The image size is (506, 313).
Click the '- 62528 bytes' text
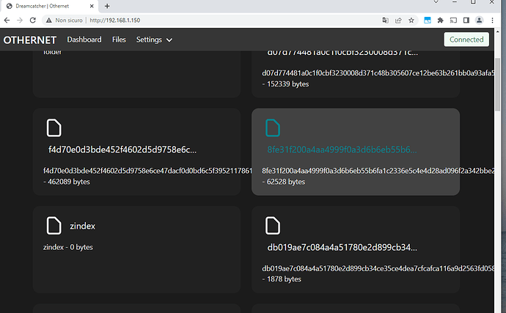tap(283, 182)
